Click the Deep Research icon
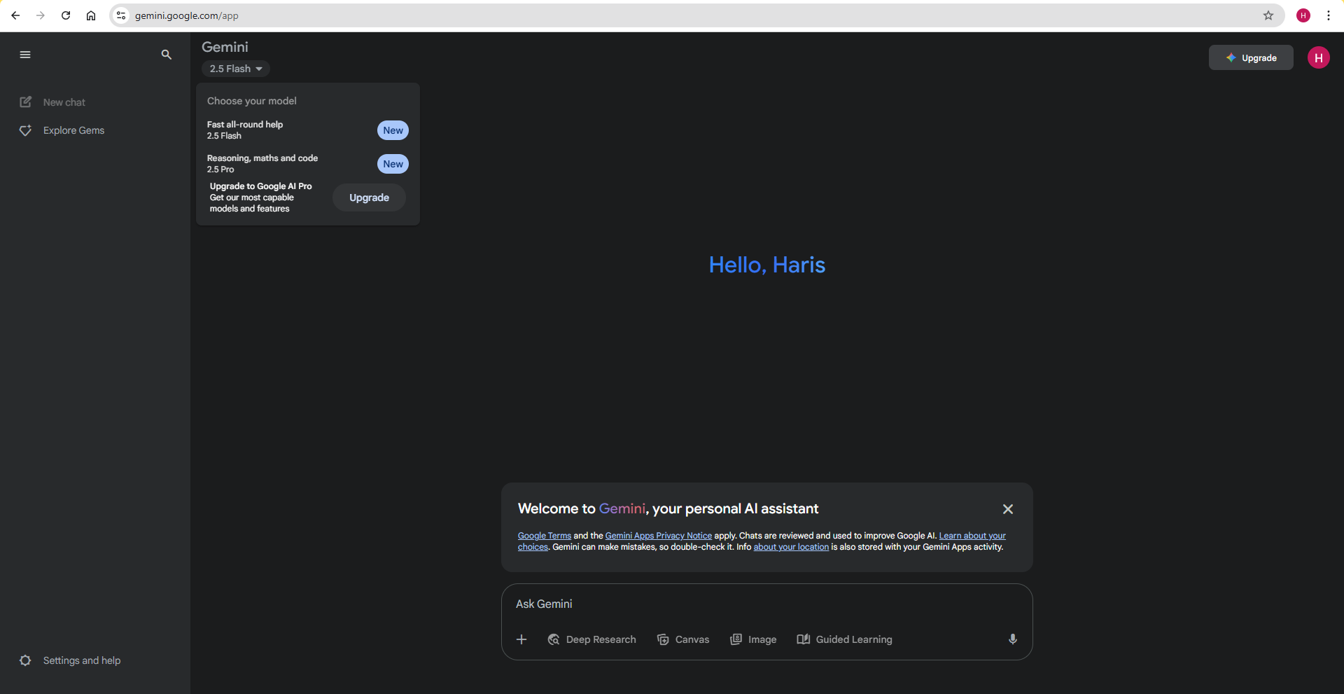This screenshot has width=1344, height=694. coord(554,639)
